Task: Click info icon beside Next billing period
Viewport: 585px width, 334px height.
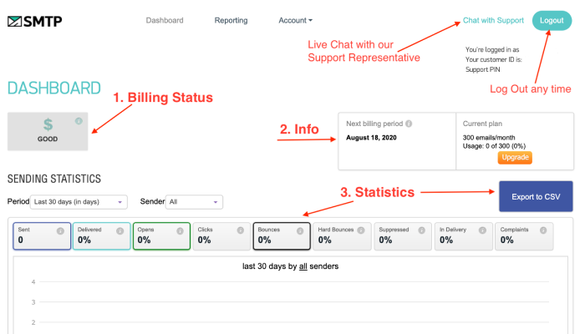Action: pos(409,124)
